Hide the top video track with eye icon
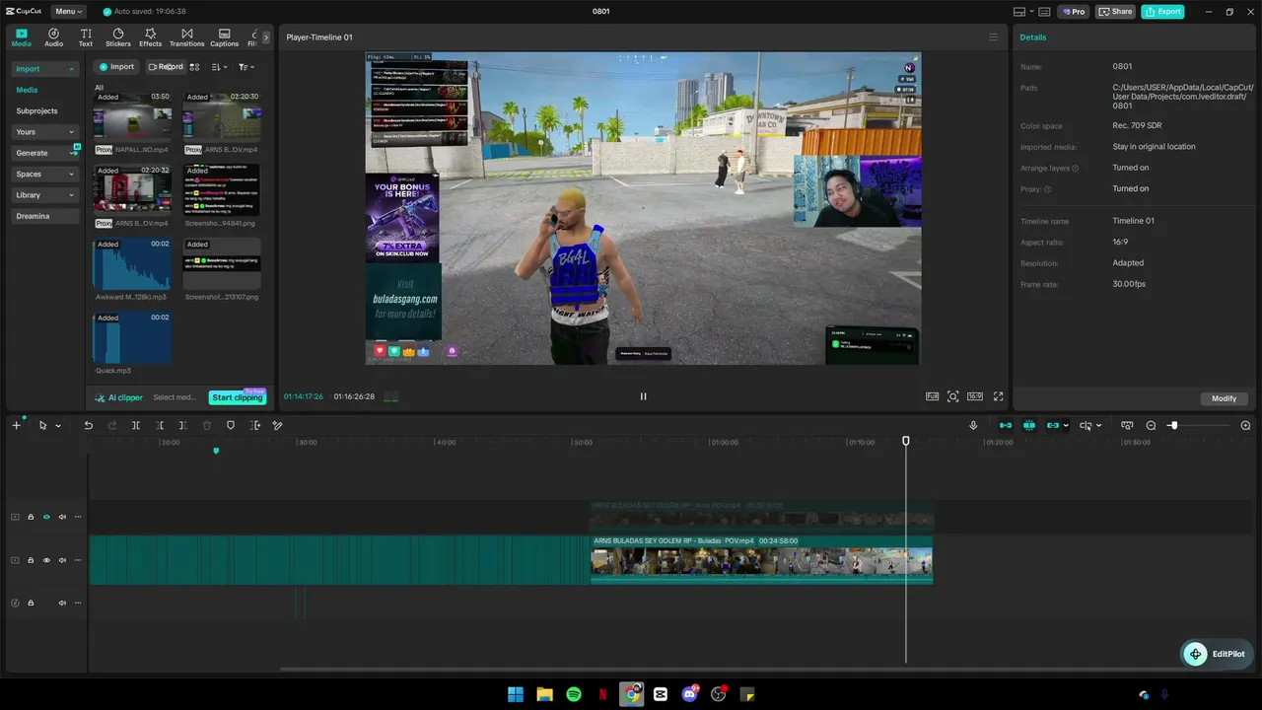The image size is (1262, 710). (46, 517)
